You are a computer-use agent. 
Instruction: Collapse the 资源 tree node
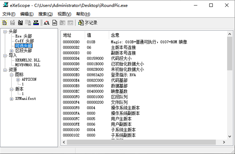pyautogui.click(x=5, y=70)
